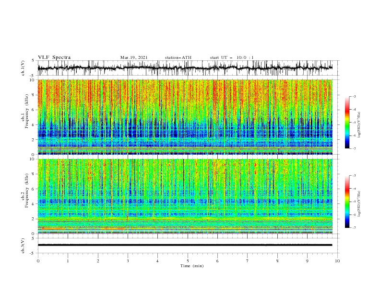The height and width of the screenshot is (293, 380).
Task: Click the "-5" tick on the ch.3(V) axis
Action: (x=33, y=253)
